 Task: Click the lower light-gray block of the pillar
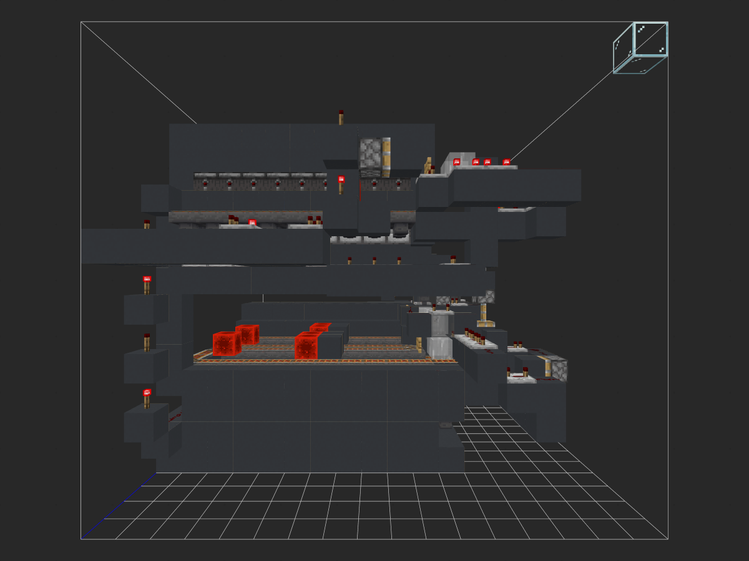[440, 348]
